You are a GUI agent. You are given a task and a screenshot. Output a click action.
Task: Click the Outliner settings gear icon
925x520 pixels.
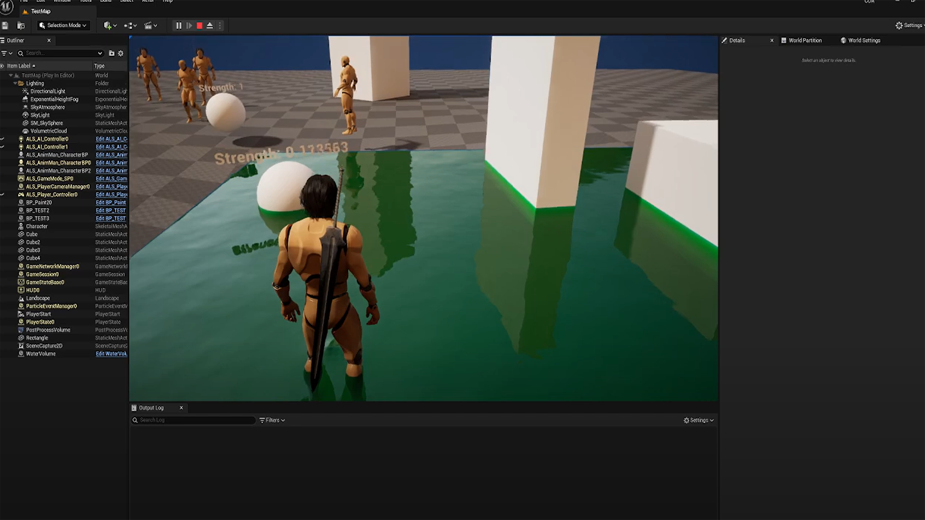[x=121, y=53]
